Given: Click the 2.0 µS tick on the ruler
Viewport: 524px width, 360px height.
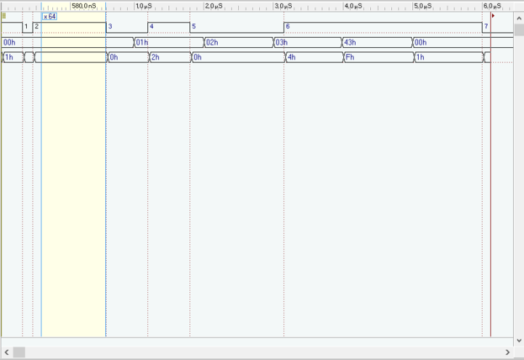Looking at the screenshot, I should click(x=214, y=6).
